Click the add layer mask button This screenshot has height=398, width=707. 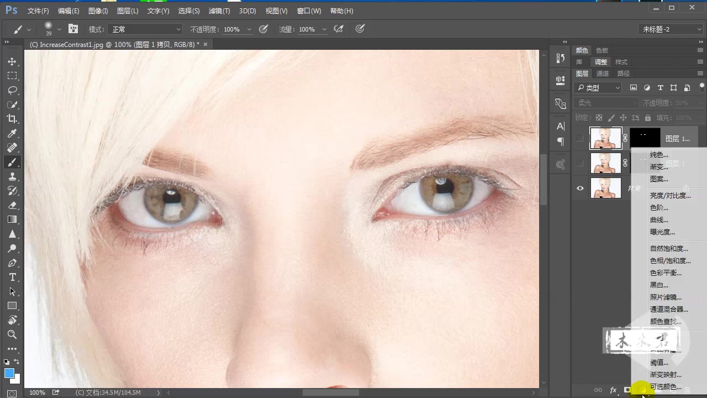click(x=627, y=390)
